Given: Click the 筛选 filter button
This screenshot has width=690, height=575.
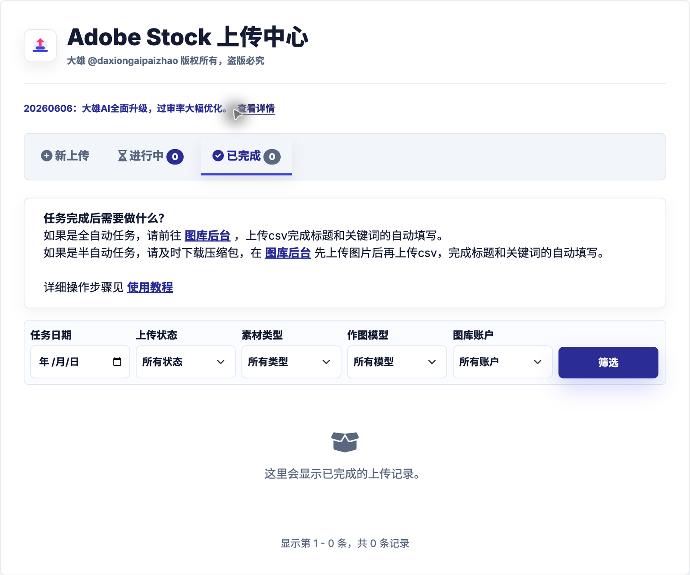Looking at the screenshot, I should (x=608, y=362).
